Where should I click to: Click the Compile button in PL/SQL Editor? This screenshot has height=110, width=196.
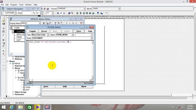click(x=32, y=31)
